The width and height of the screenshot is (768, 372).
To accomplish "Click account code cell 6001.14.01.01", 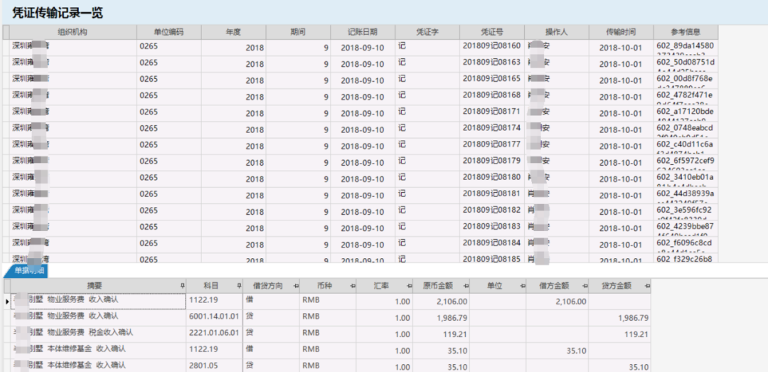I will [214, 318].
